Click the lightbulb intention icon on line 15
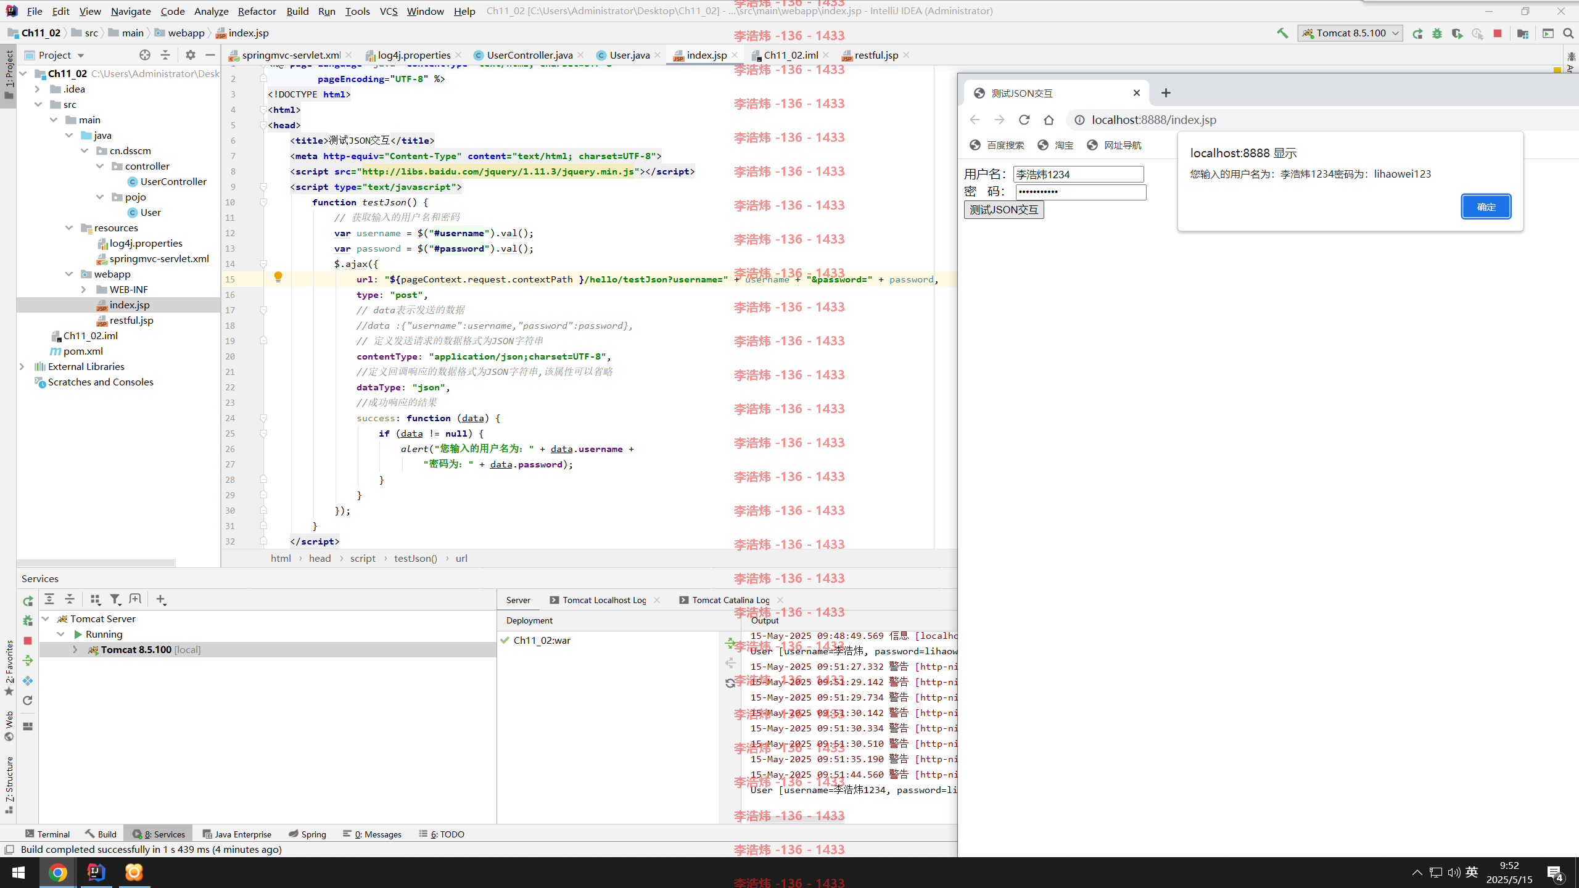The image size is (1579, 888). click(x=278, y=277)
